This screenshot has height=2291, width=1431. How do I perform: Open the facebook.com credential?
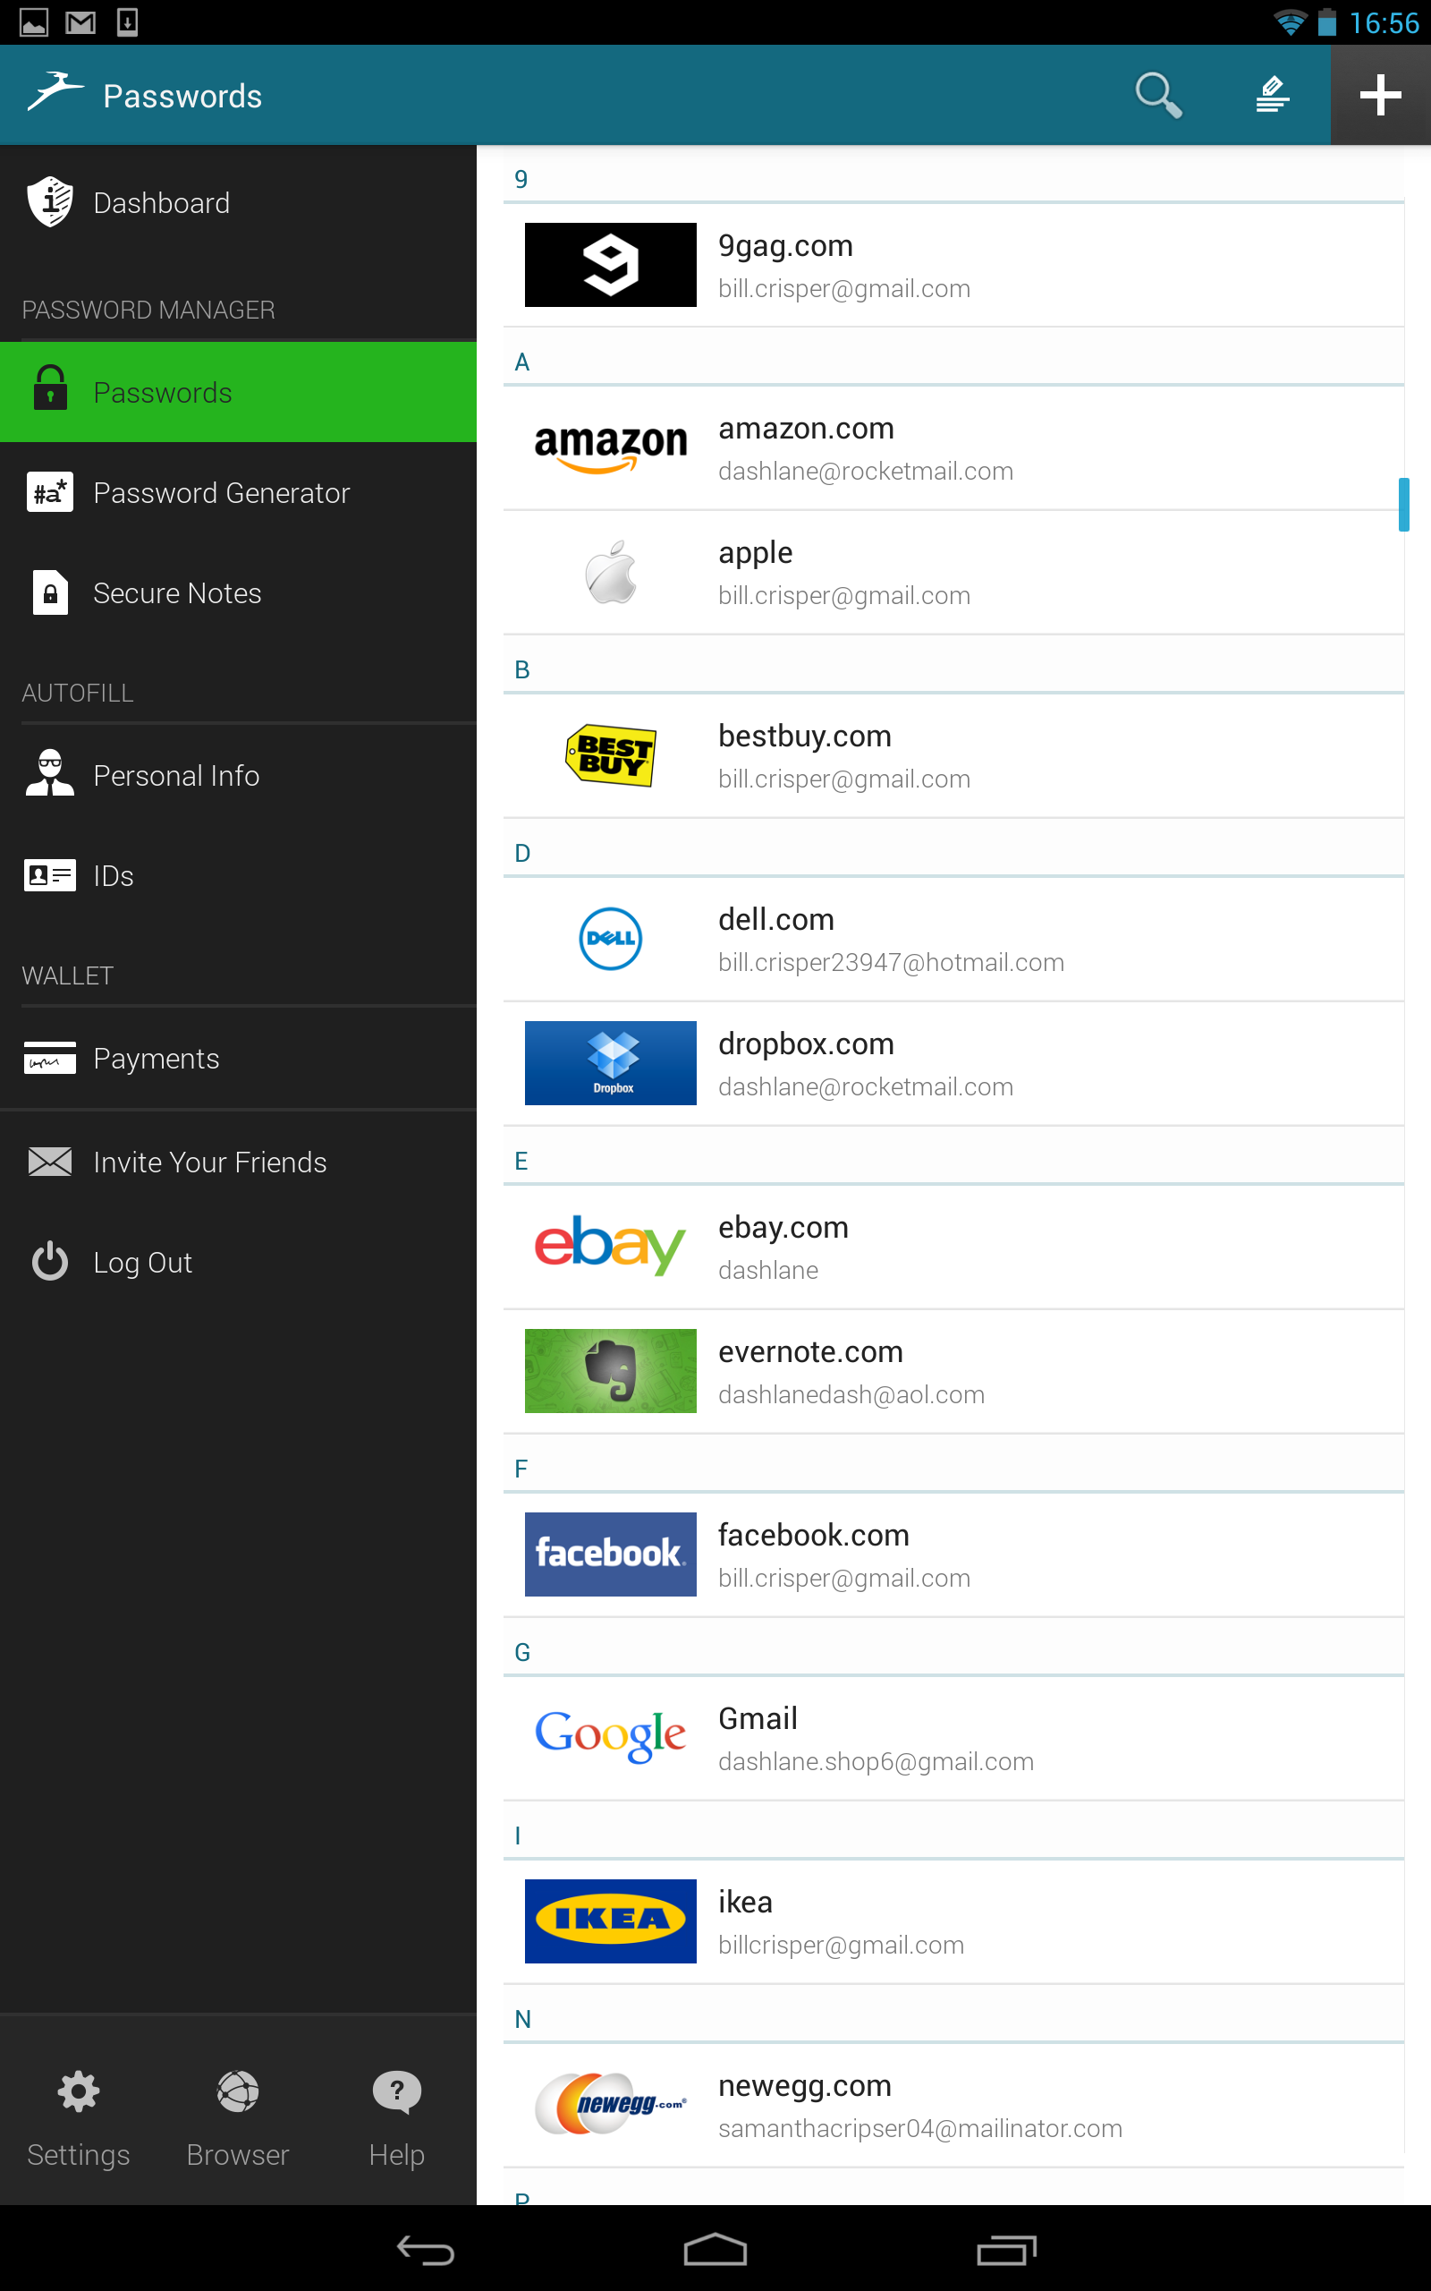pyautogui.click(x=953, y=1554)
